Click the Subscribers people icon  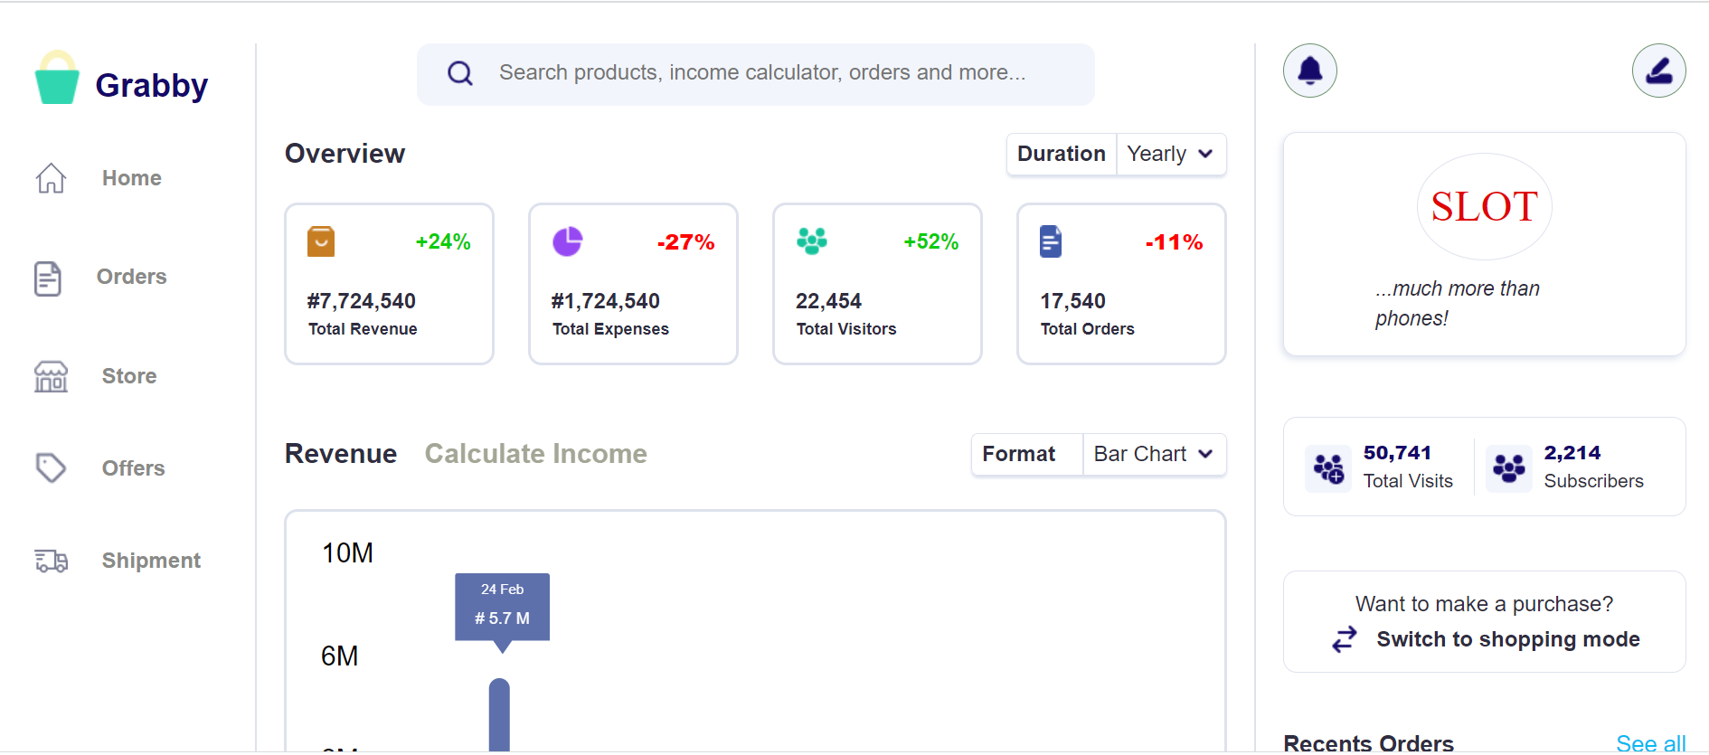[1509, 468]
